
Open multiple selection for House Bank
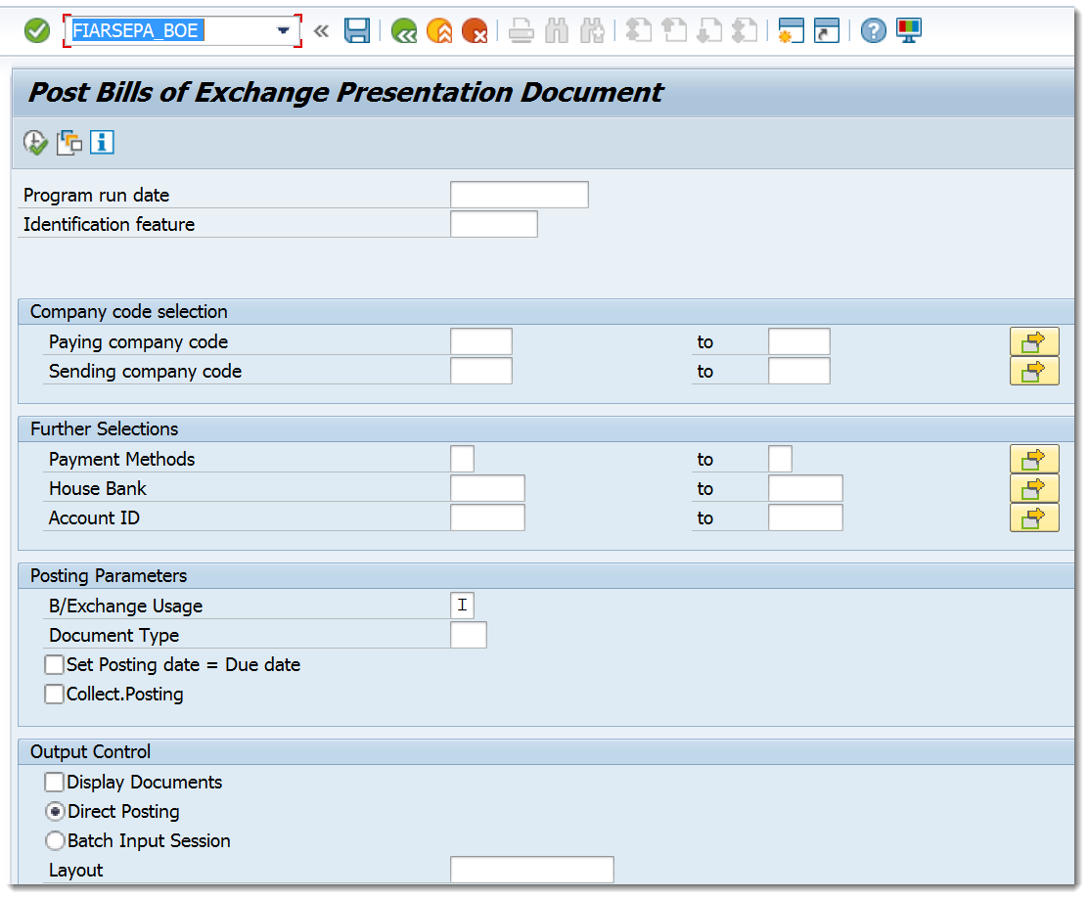pyautogui.click(x=1034, y=488)
